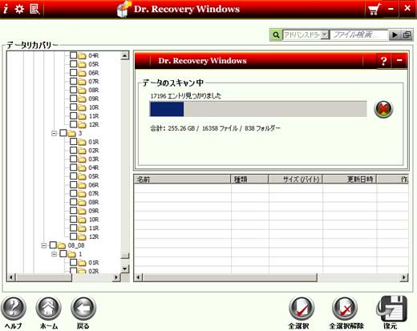Image resolution: width=417 pixels, height=331 pixels.
Task: Cancel the scan with red X button
Action: tap(383, 109)
